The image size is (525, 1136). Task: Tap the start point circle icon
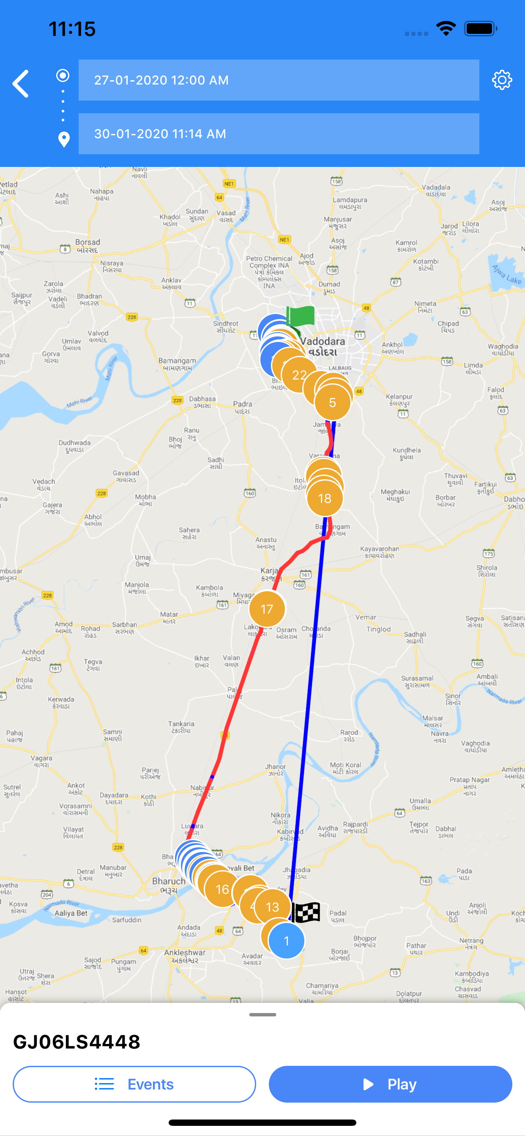(x=63, y=75)
